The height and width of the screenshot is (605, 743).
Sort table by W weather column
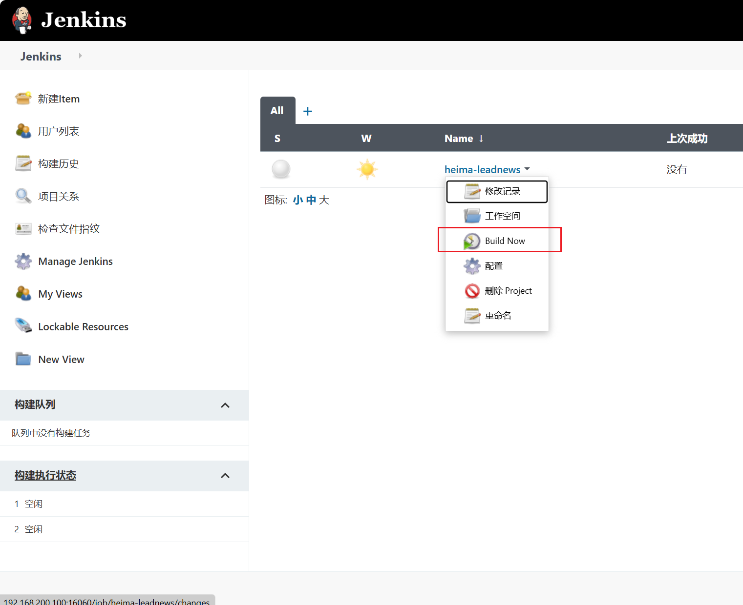pyautogui.click(x=366, y=139)
